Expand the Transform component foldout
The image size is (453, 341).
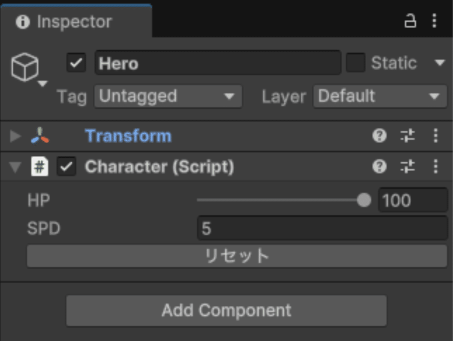click(15, 136)
